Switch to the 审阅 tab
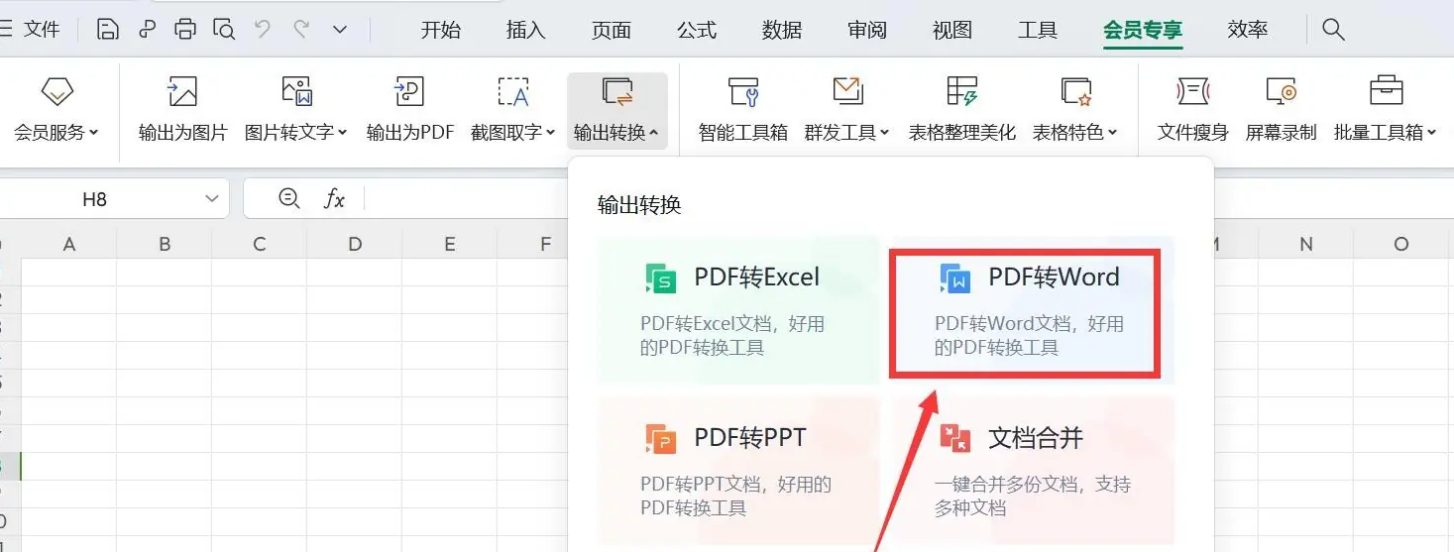This screenshot has width=1454, height=552. [x=867, y=30]
